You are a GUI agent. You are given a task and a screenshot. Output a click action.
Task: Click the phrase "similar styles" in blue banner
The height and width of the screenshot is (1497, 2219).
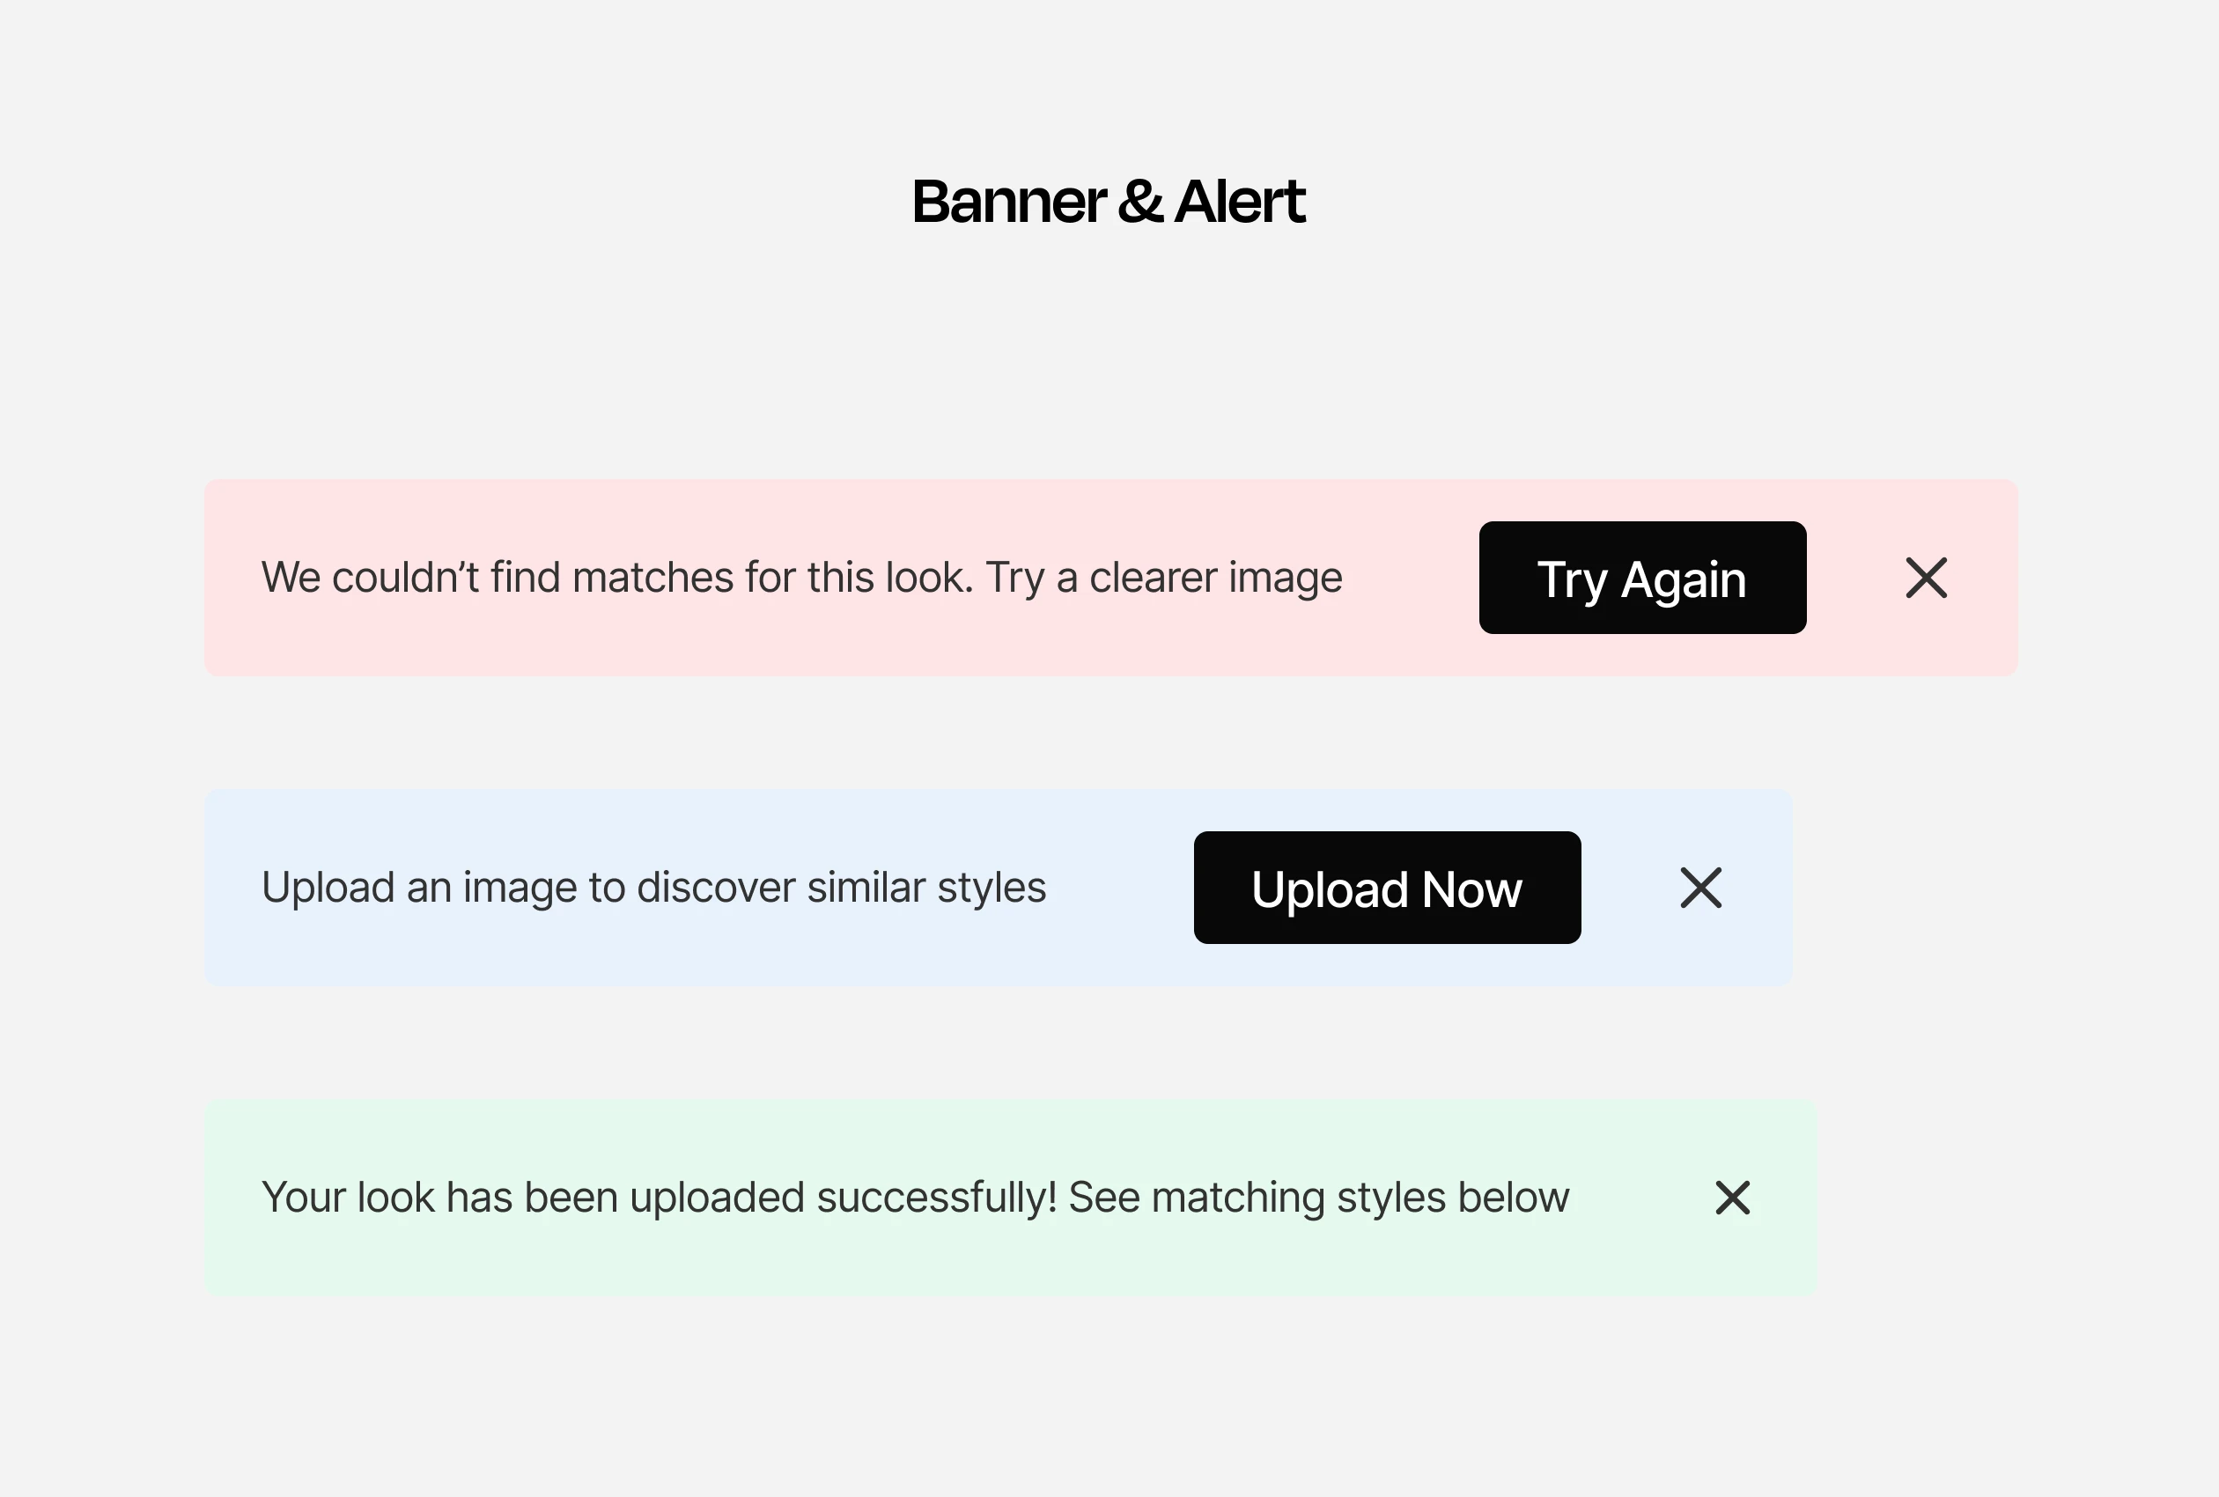[925, 888]
